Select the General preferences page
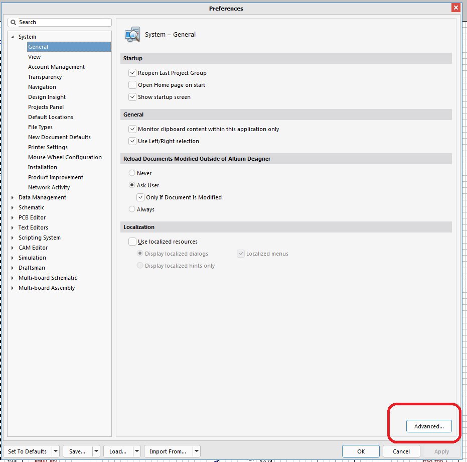This screenshot has height=462, width=467. pyautogui.click(x=69, y=47)
